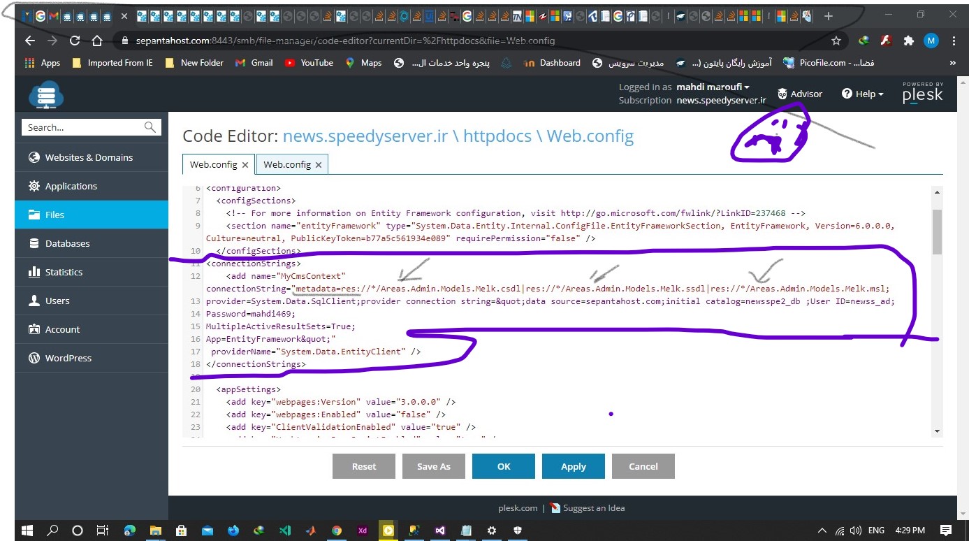Screen dimensions: 969x541
Task: Open Databases in the sidebar
Action: click(92, 243)
